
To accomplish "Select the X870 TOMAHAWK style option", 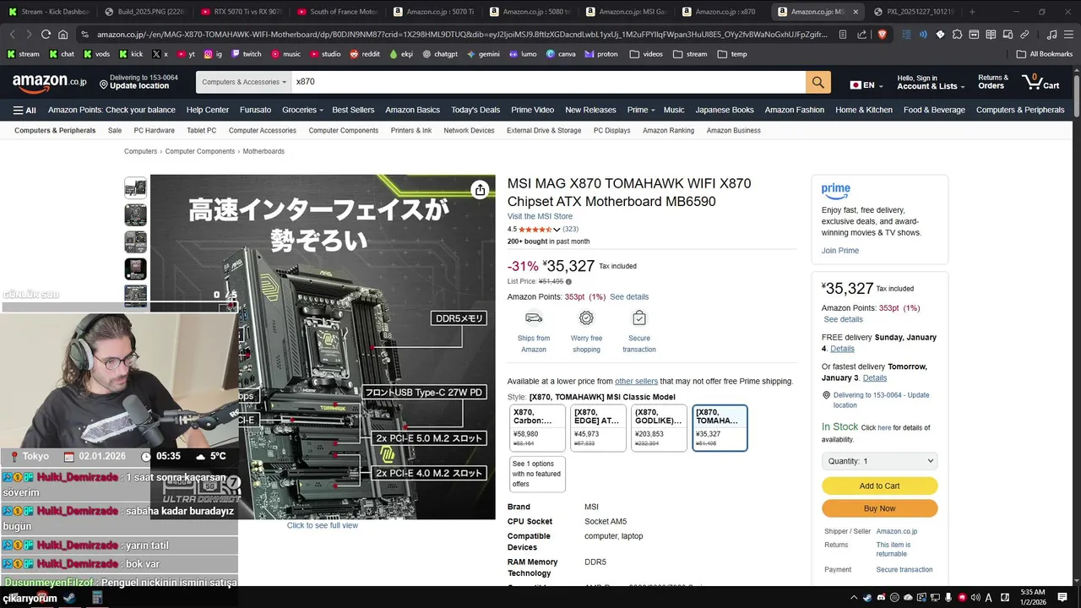I will pyautogui.click(x=720, y=428).
